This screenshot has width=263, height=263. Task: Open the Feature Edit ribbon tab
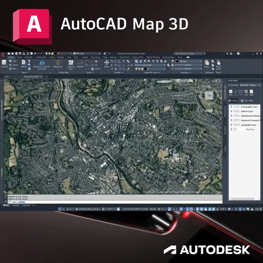(x=41, y=58)
